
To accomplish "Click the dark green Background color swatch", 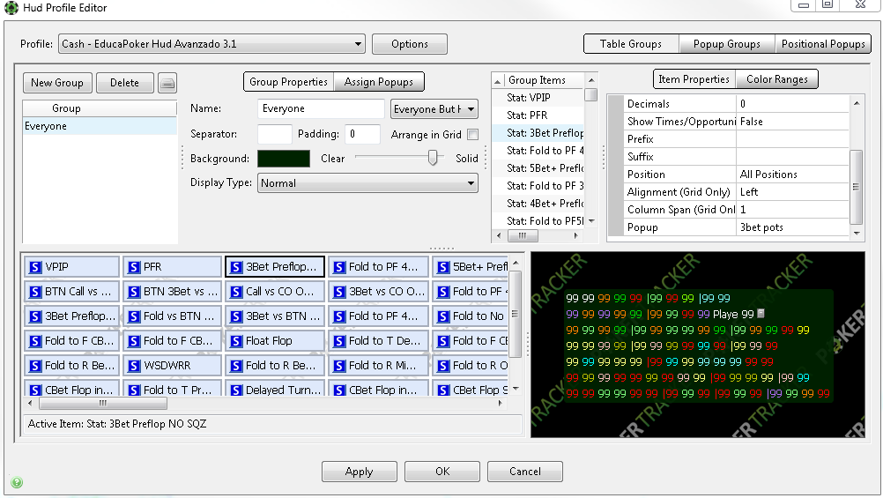I will (284, 159).
